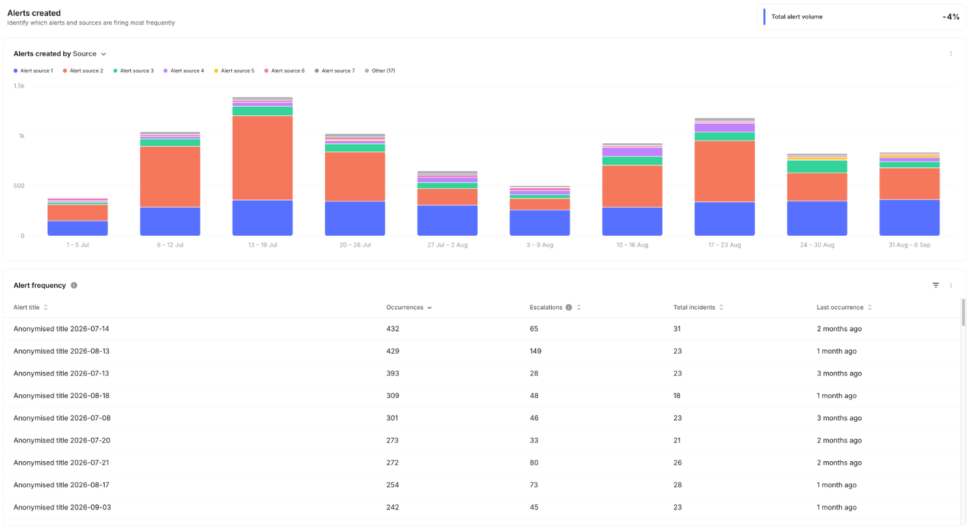Viewport: 970px width, 529px height.
Task: Toggle Alert source 2 in the legend
Action: pyautogui.click(x=83, y=70)
